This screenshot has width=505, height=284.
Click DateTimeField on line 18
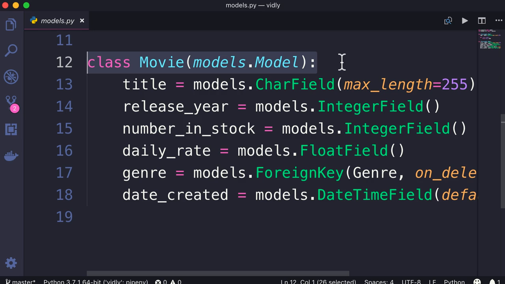[375, 195]
